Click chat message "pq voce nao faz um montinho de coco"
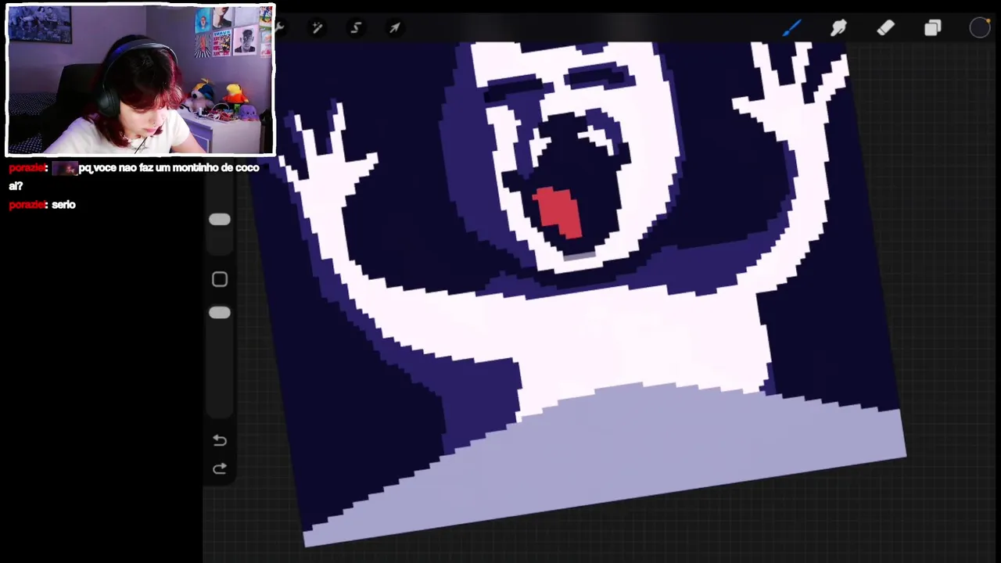Screen dimensions: 1001x563 [168, 168]
